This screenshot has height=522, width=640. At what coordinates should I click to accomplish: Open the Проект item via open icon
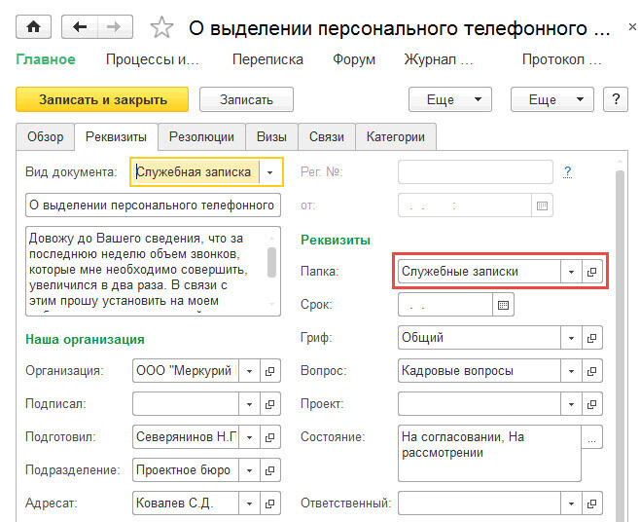pyautogui.click(x=591, y=404)
